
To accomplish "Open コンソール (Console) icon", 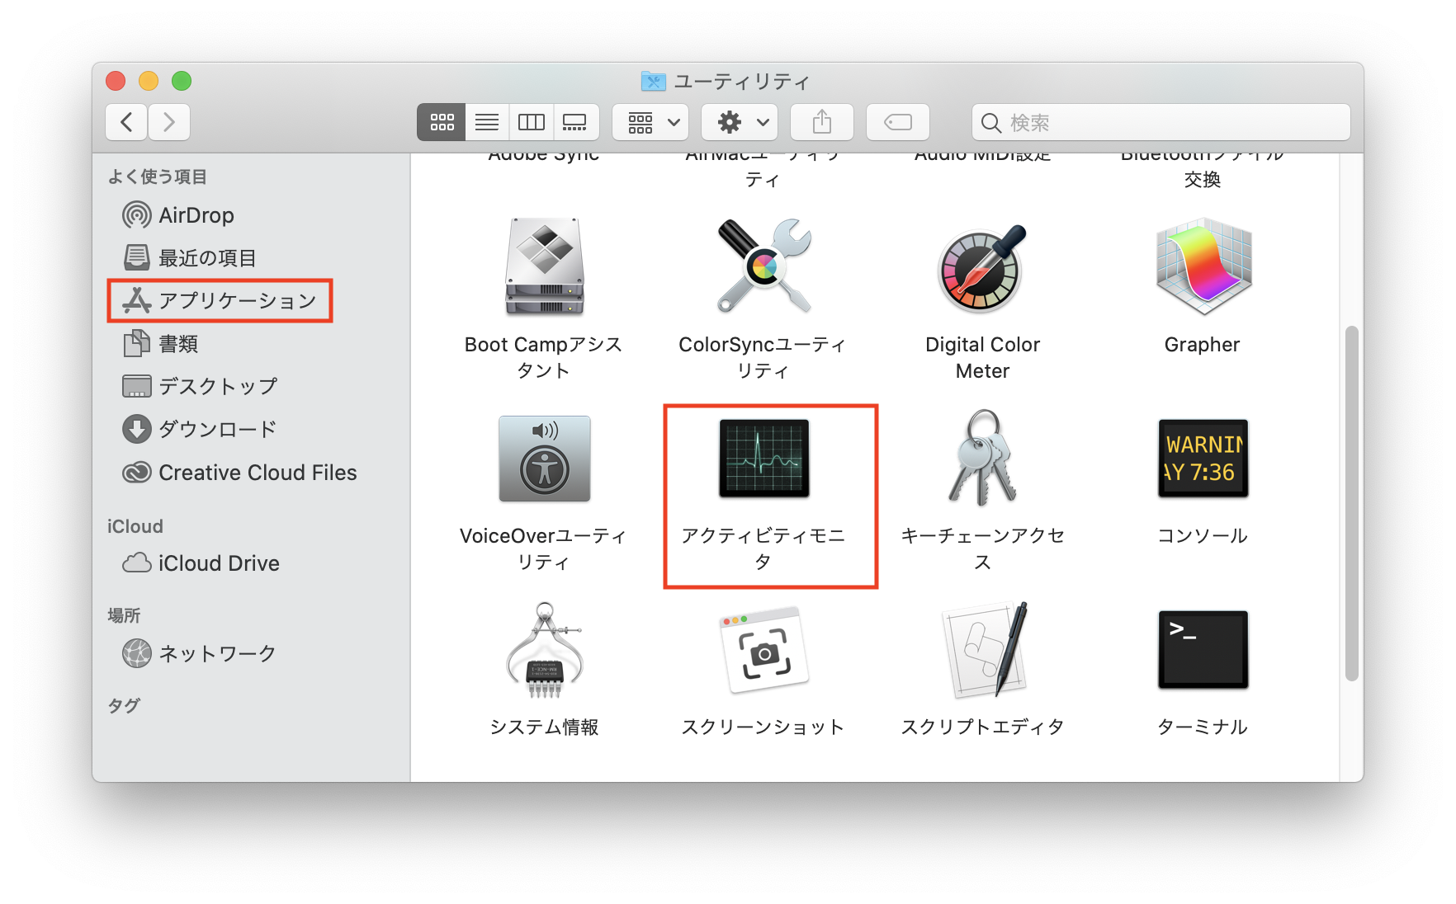I will coord(1203,459).
